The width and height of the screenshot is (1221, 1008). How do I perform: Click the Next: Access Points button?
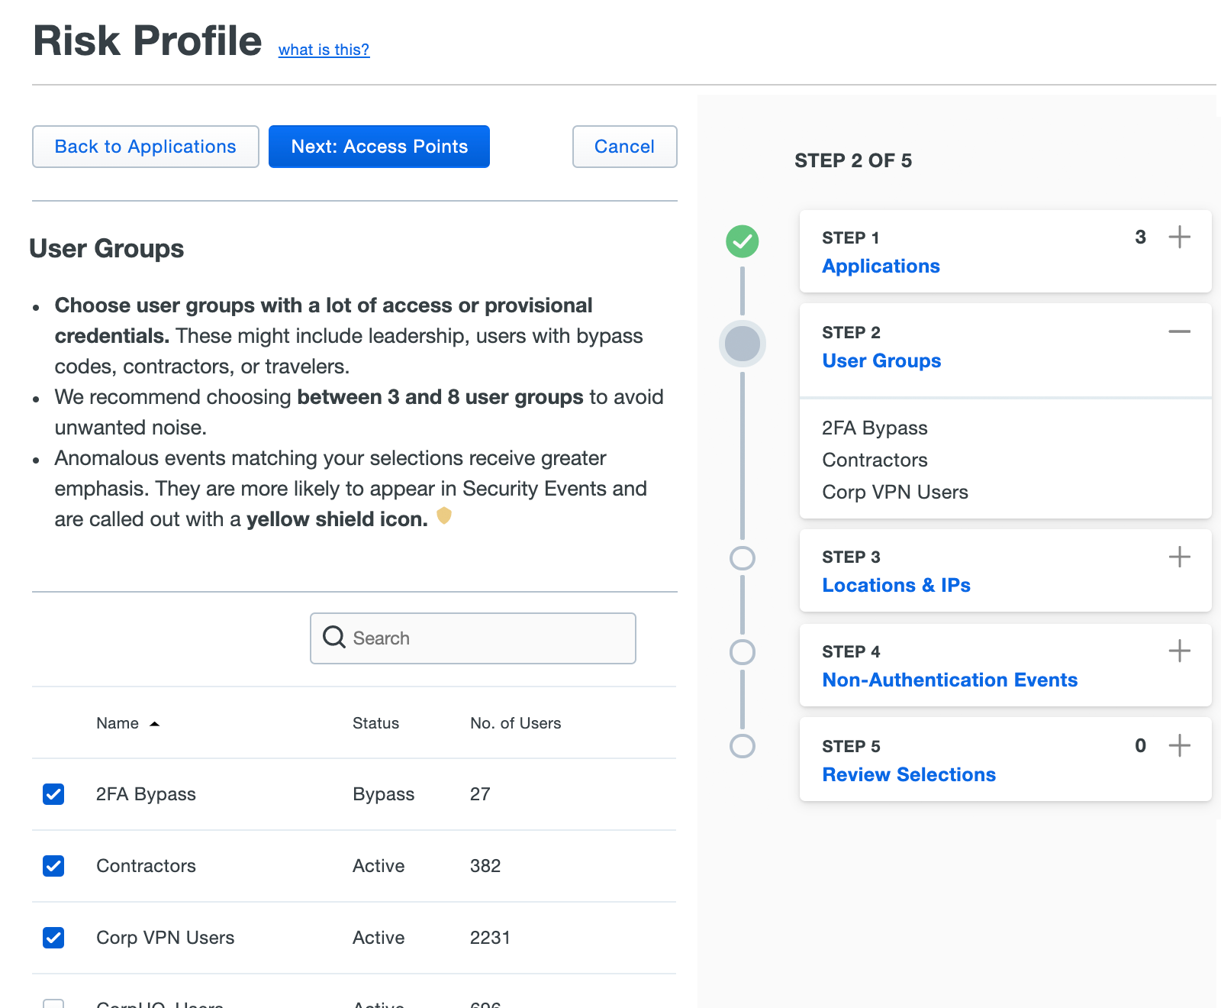point(379,147)
